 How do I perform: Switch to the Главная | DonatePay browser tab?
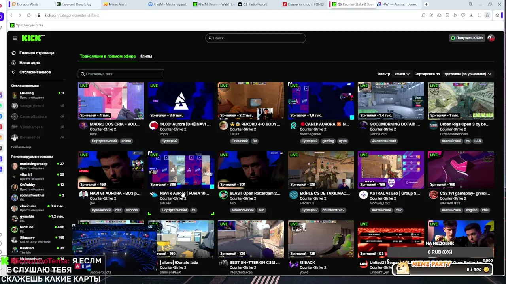(76, 4)
